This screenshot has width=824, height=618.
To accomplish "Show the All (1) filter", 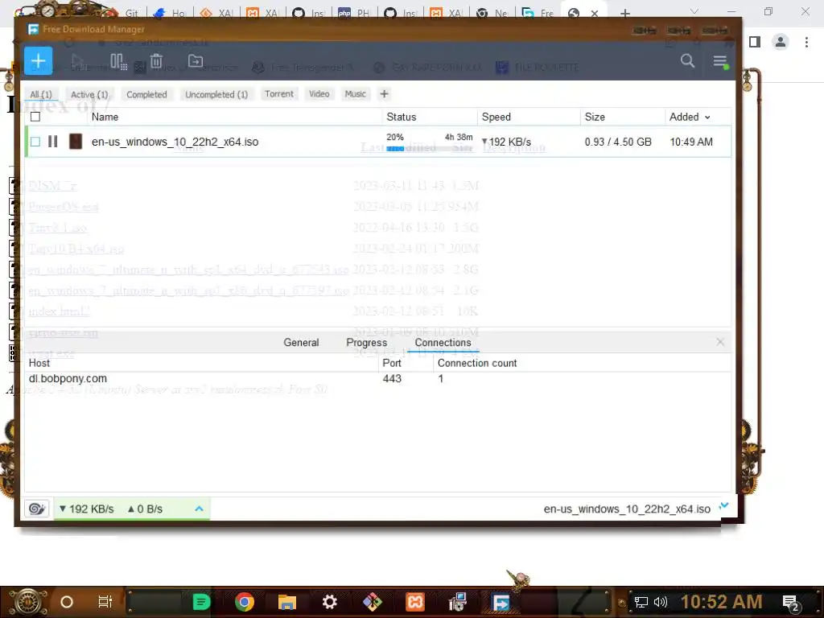I will point(41,94).
